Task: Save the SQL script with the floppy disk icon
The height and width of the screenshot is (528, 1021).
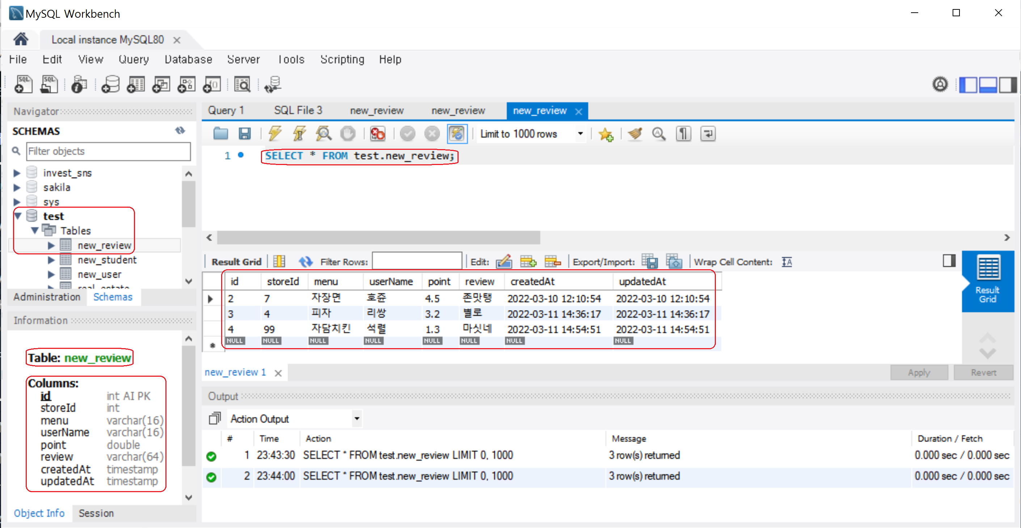Action: 245,134
